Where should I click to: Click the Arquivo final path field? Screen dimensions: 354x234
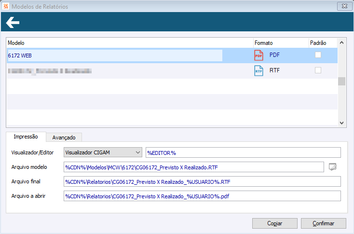[202, 181]
